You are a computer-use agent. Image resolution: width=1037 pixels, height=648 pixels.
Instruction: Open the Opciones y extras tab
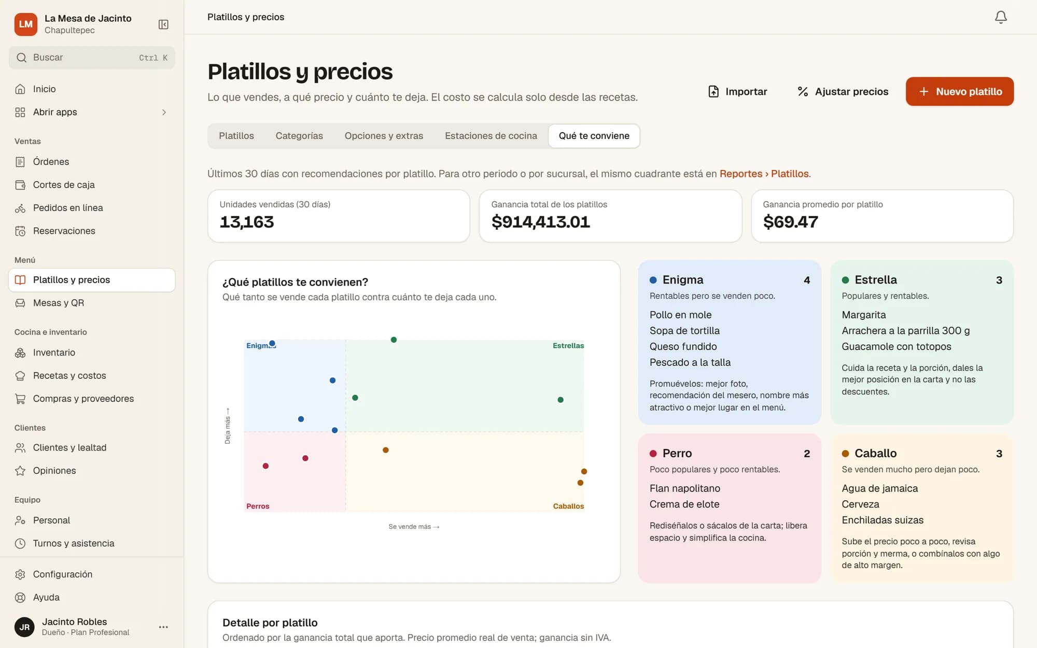tap(384, 136)
